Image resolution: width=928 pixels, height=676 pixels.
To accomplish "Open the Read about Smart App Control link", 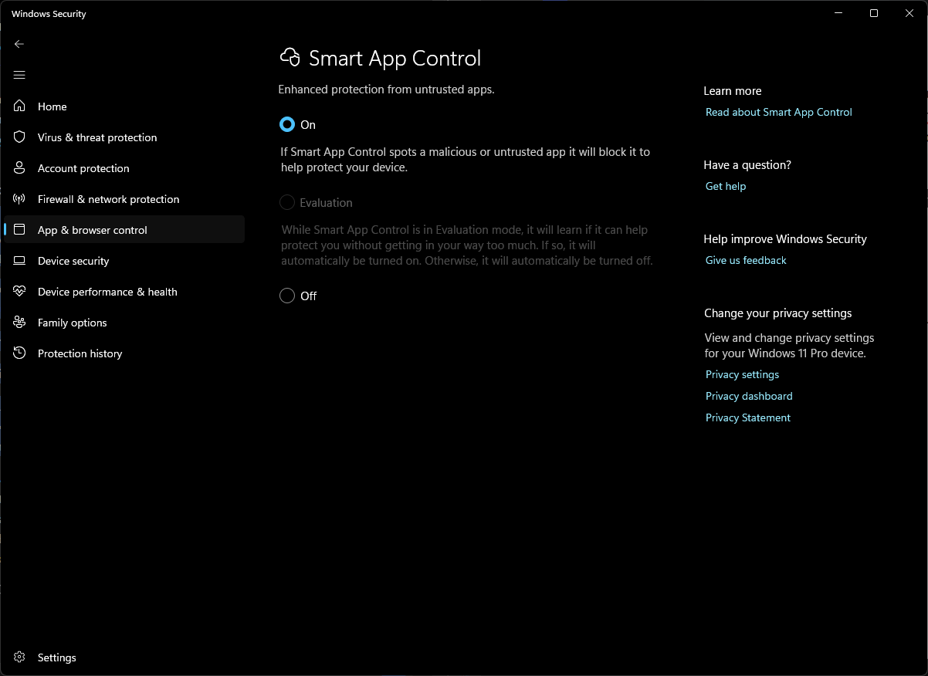I will coord(778,112).
